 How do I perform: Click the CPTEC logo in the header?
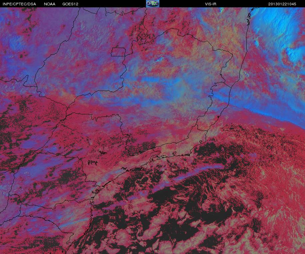[153, 4]
